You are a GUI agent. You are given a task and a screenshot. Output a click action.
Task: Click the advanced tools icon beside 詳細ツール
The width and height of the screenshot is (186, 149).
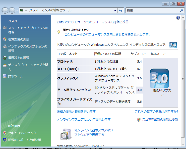[x=5, y=76]
